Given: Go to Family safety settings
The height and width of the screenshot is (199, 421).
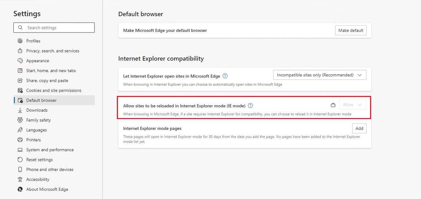Looking at the screenshot, I should click(54, 120).
